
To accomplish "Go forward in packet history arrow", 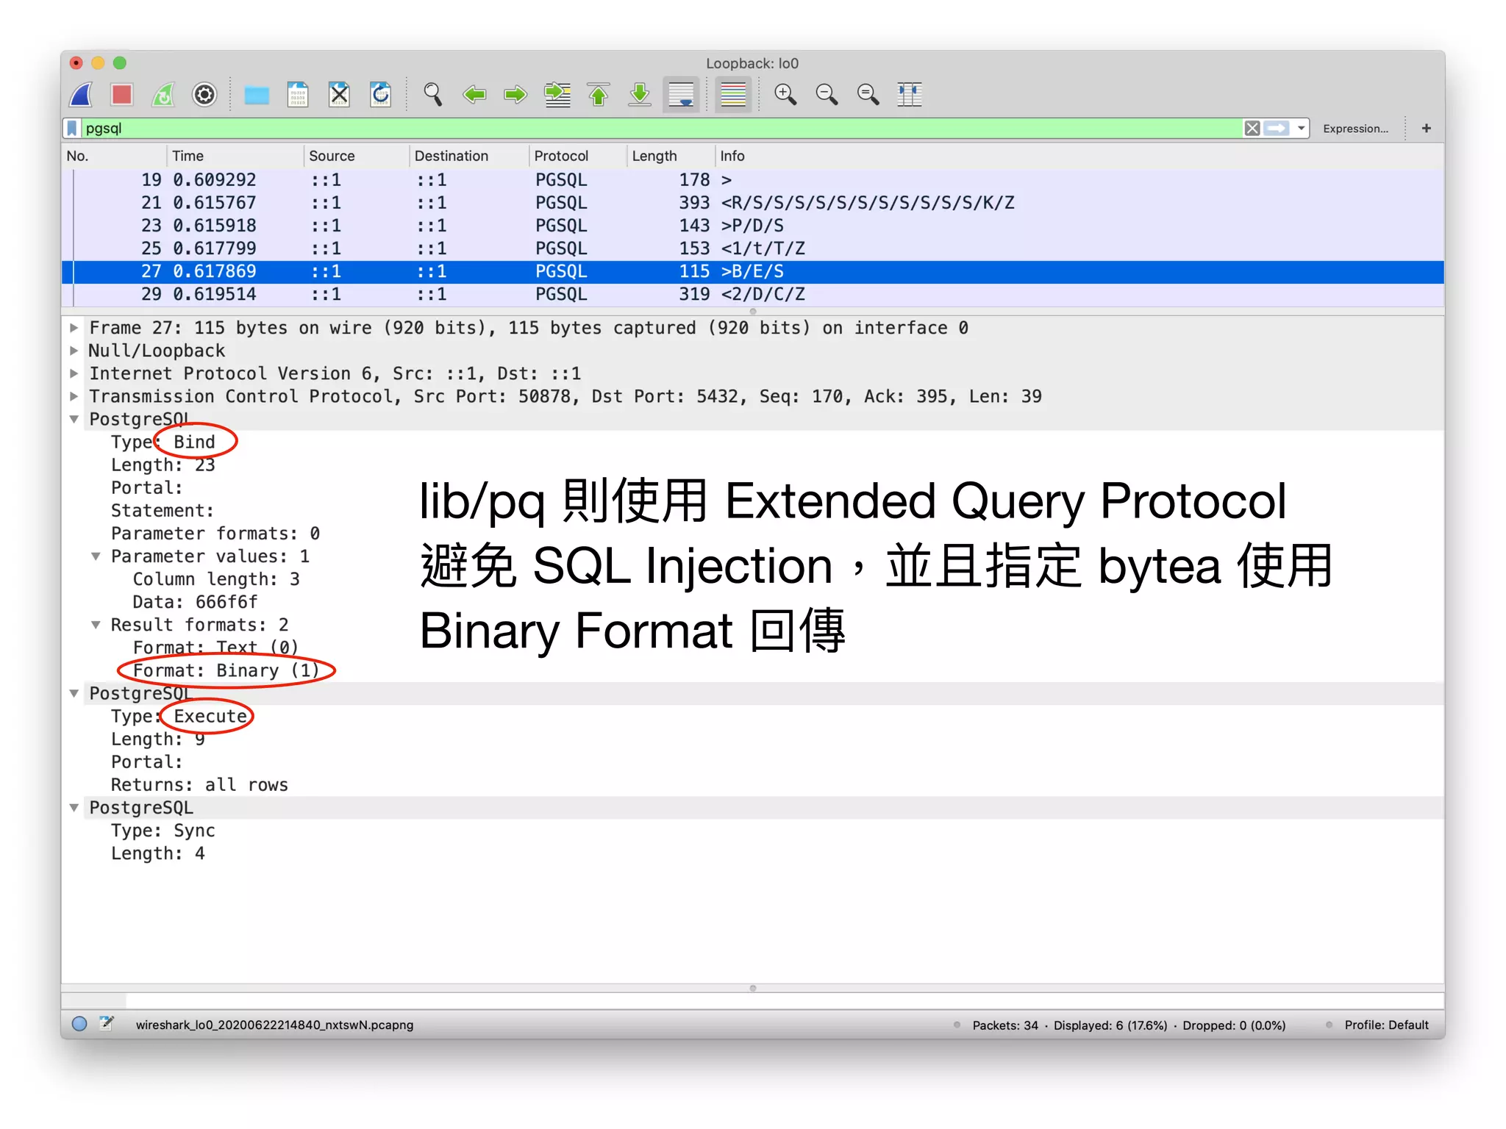I will pyautogui.click(x=515, y=95).
